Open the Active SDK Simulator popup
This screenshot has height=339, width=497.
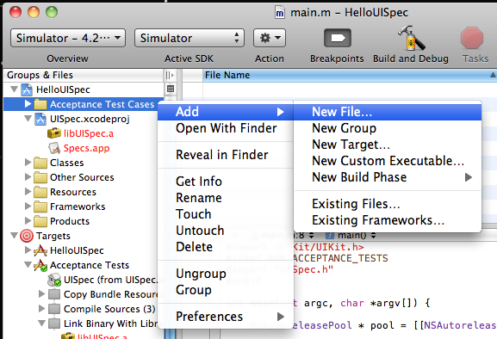[x=189, y=38]
